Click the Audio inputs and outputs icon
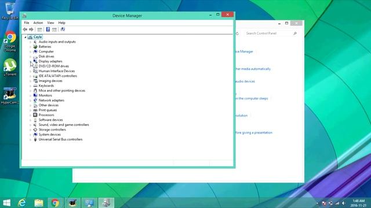The width and height of the screenshot is (371, 208). 35,42
